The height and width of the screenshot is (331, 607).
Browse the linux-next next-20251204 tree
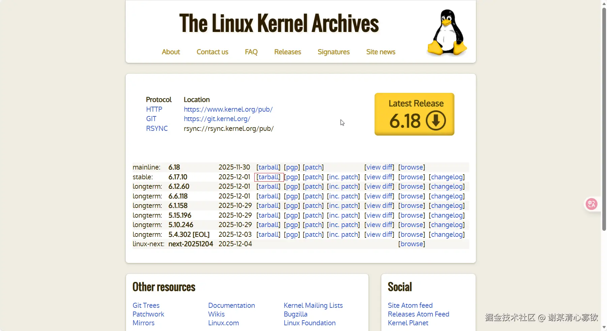pyautogui.click(x=412, y=244)
